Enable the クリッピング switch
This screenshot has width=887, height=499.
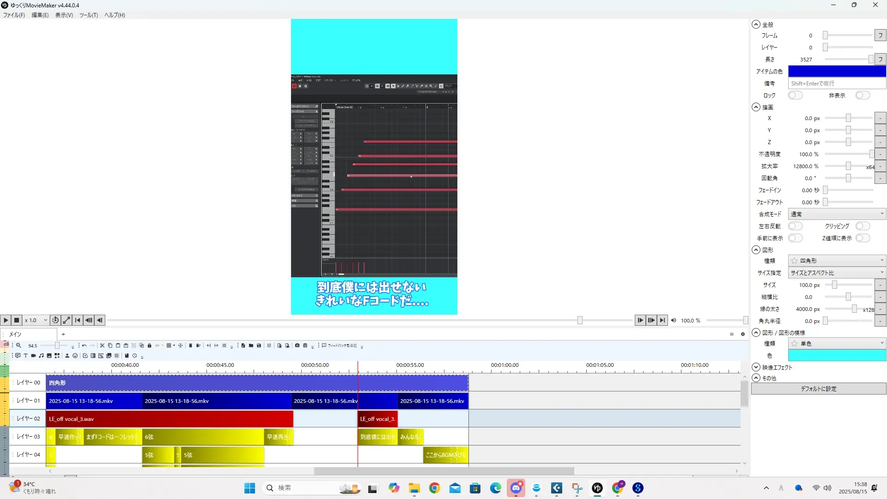pyautogui.click(x=862, y=226)
